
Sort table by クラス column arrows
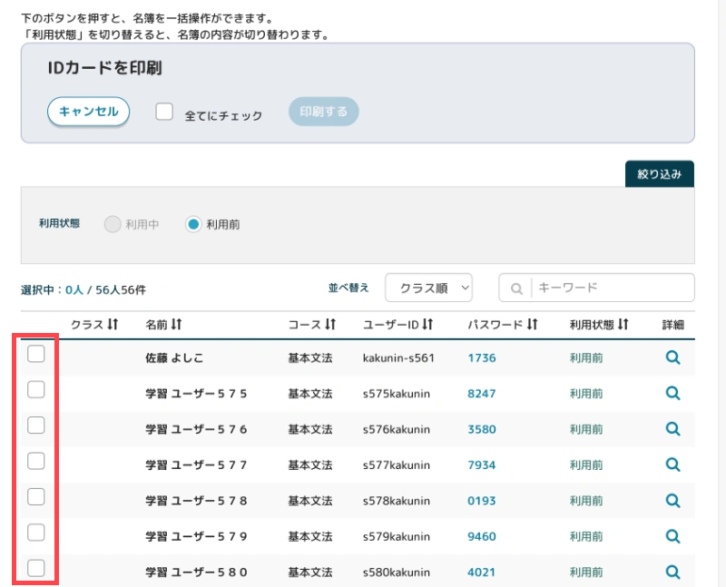tap(113, 324)
